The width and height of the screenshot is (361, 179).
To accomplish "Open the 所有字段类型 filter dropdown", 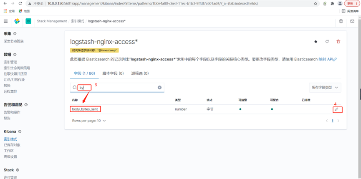I will (x=325, y=88).
